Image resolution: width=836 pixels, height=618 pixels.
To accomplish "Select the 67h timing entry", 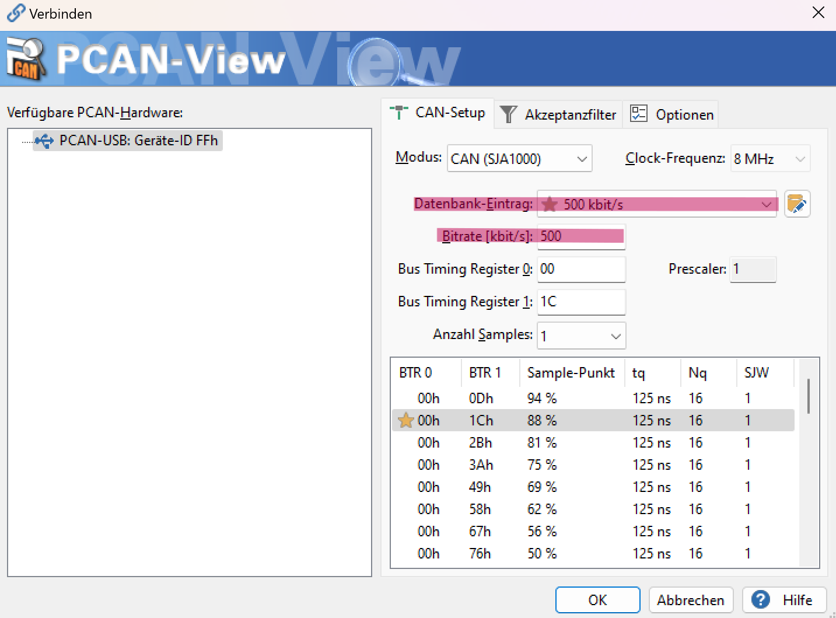I will 593,531.
